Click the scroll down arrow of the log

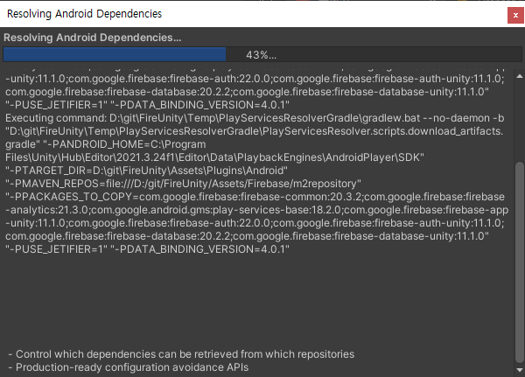coord(520,370)
